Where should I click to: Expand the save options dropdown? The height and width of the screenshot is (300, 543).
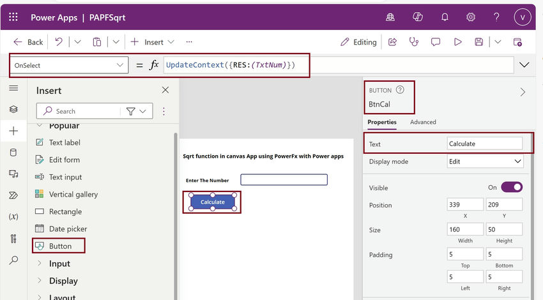pyautogui.click(x=498, y=42)
